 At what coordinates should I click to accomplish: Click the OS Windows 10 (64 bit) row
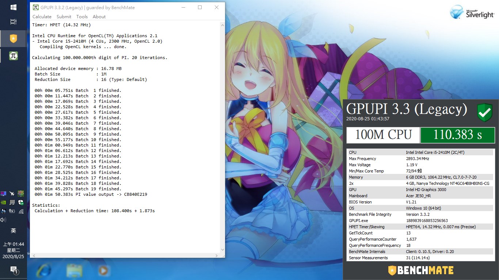click(420, 208)
